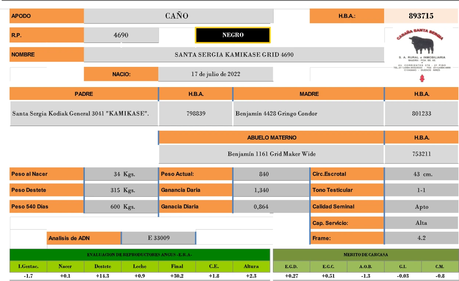This screenshot has width=459, height=281.
Task: Click Peso al Nacer value 34 Kgs.
Action: 121,174
